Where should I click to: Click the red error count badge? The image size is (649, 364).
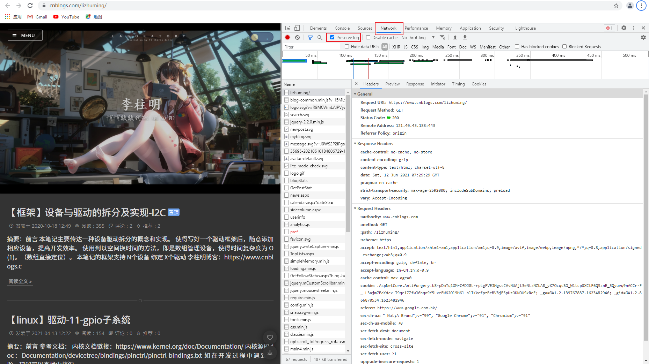[x=610, y=28]
